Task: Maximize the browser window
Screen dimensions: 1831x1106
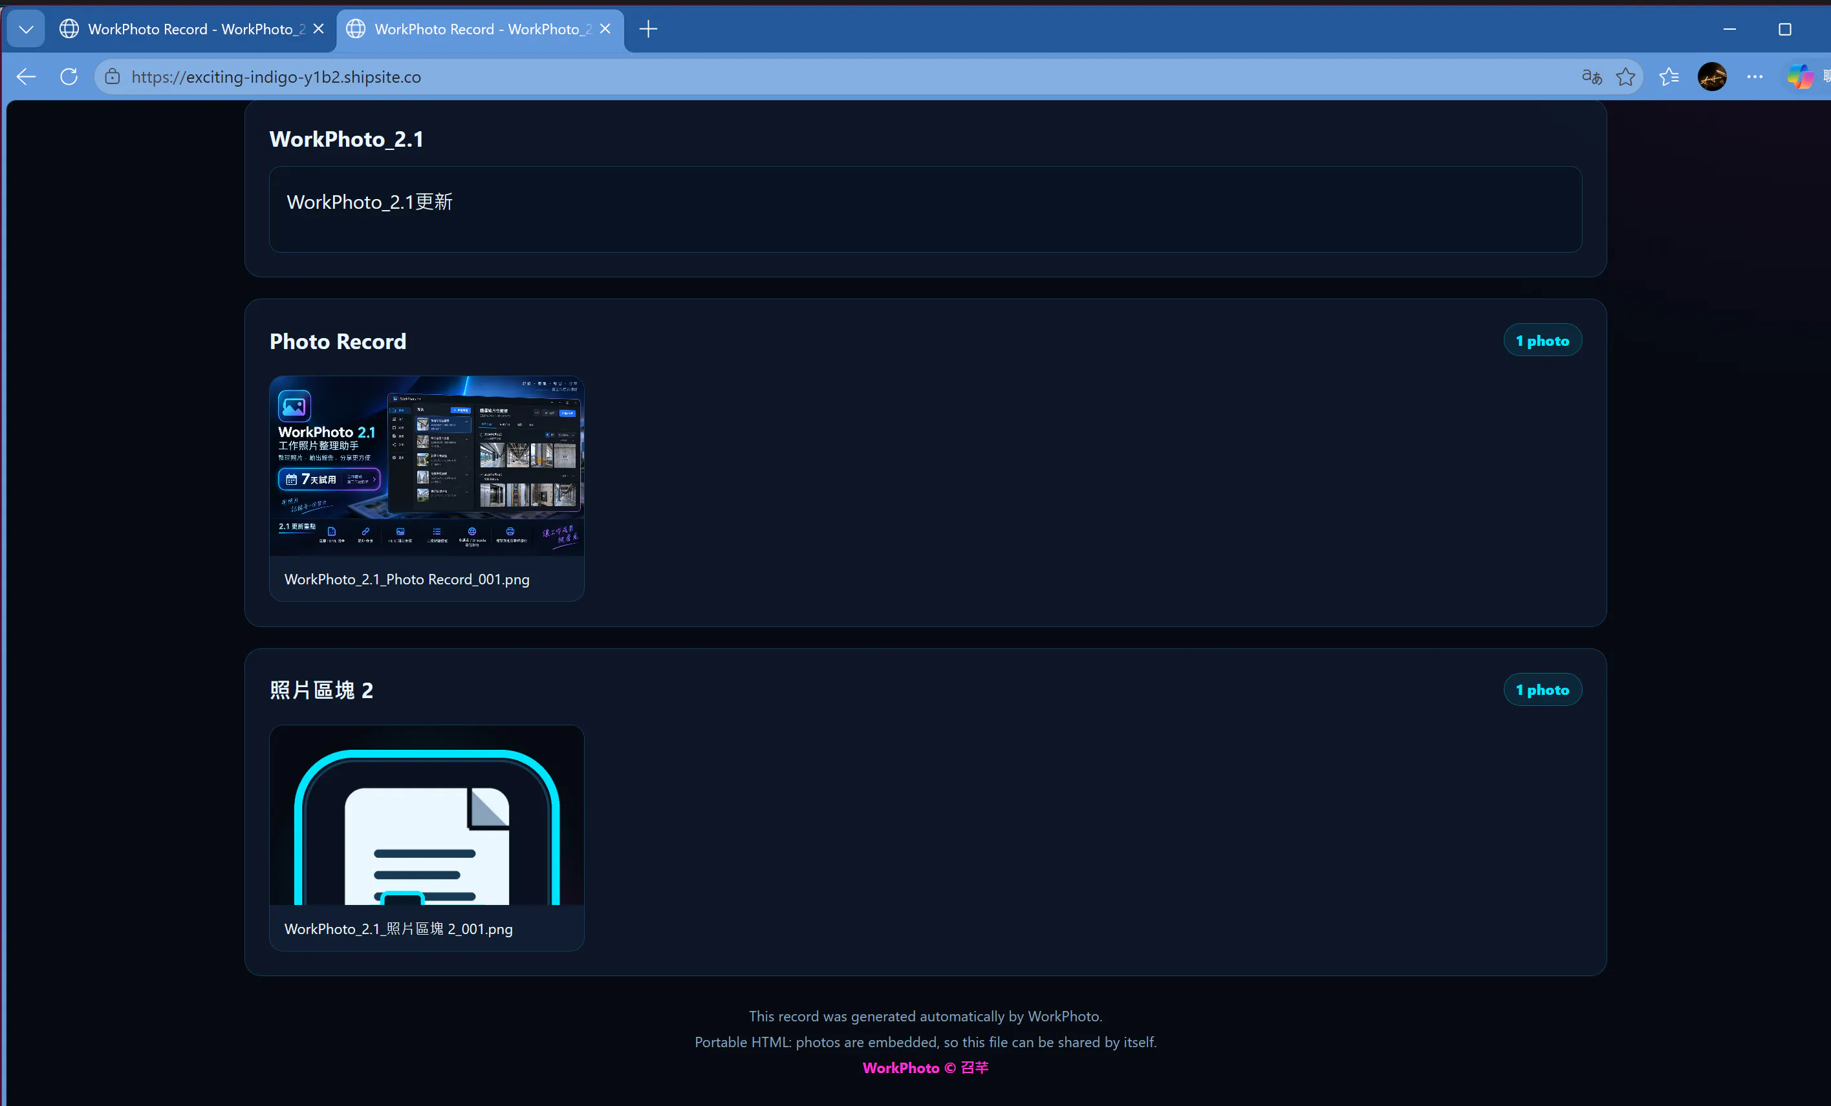Action: tap(1785, 29)
